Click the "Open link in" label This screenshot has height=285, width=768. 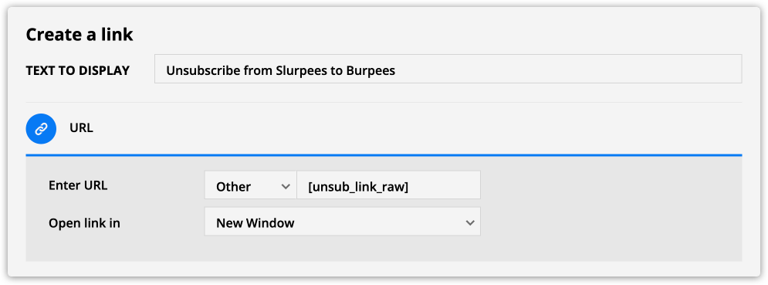point(84,223)
